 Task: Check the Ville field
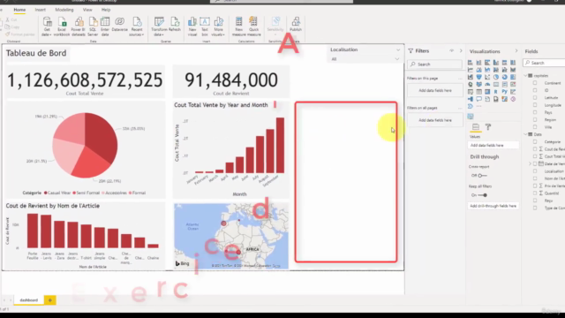[x=535, y=127]
